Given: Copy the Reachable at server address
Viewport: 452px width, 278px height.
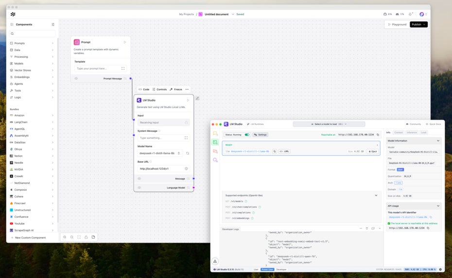Looking at the screenshot, I should pyautogui.click(x=378, y=135).
